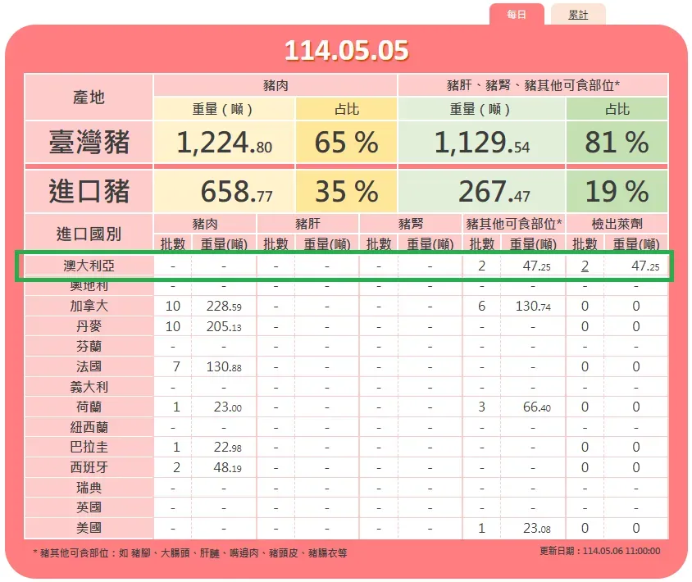692x582 pixels.
Task: Click Canada other-parts weight 130.74
Action: (x=533, y=306)
